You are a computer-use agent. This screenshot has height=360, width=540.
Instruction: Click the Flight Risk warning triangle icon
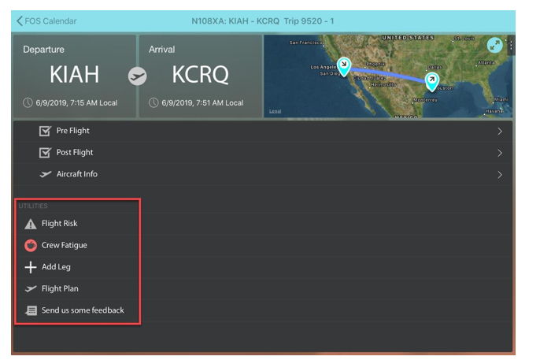31,224
